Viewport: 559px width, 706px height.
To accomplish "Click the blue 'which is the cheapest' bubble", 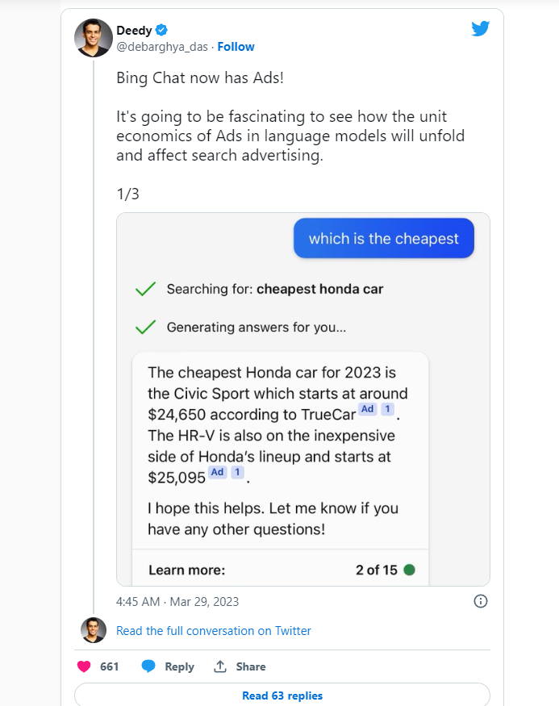I will [383, 238].
